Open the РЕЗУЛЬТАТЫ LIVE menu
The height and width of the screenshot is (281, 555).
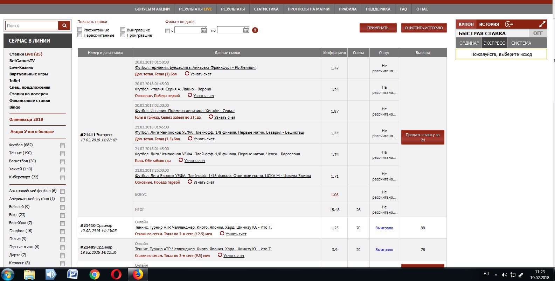[195, 9]
